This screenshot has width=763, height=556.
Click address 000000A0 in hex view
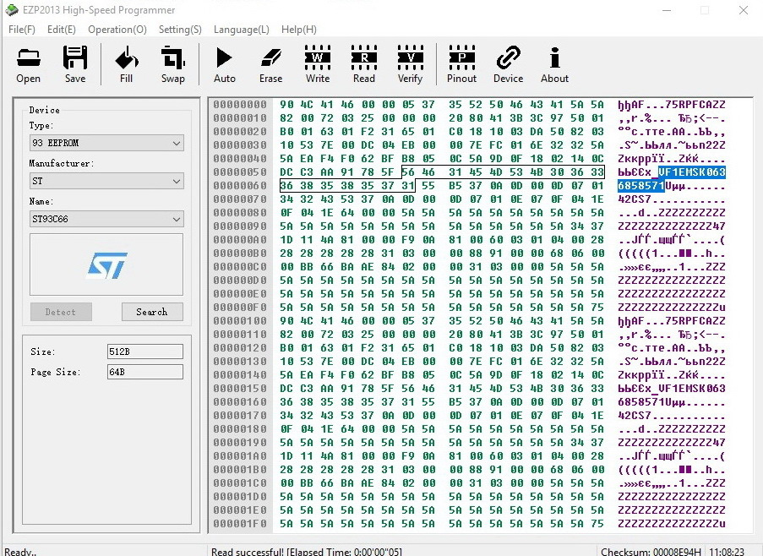(240, 240)
